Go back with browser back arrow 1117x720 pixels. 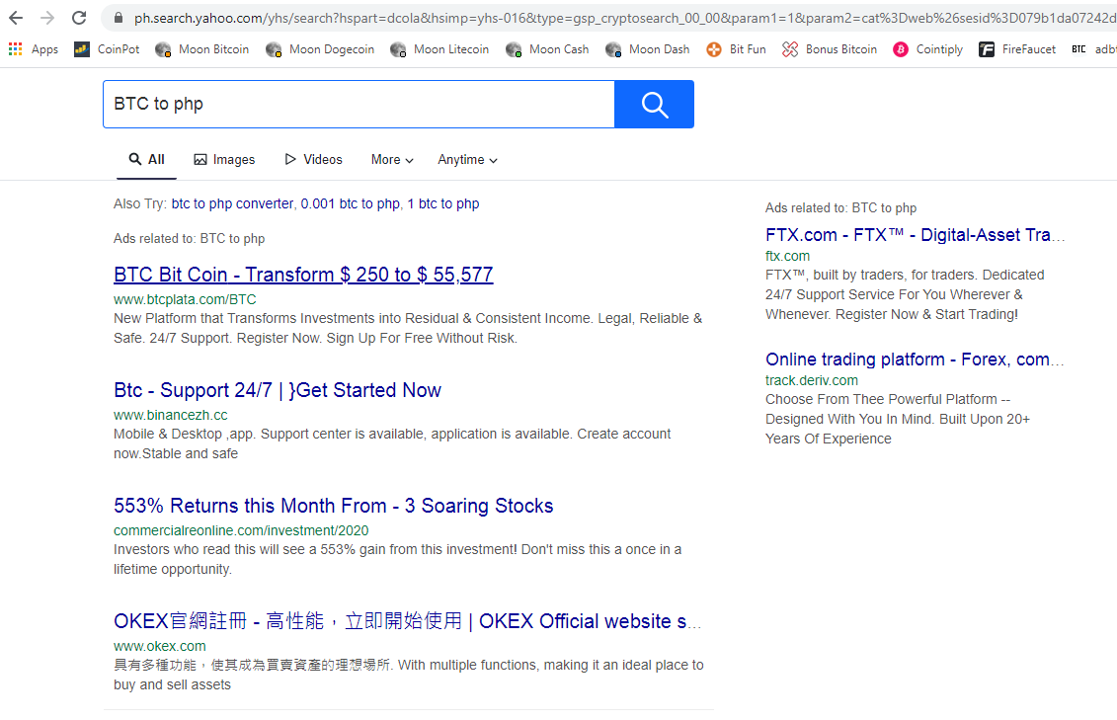[x=16, y=18]
